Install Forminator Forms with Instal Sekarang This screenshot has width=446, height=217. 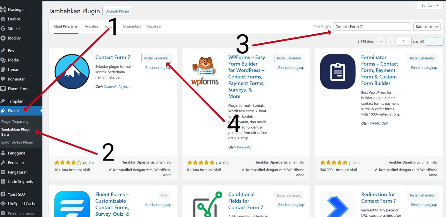(422, 58)
